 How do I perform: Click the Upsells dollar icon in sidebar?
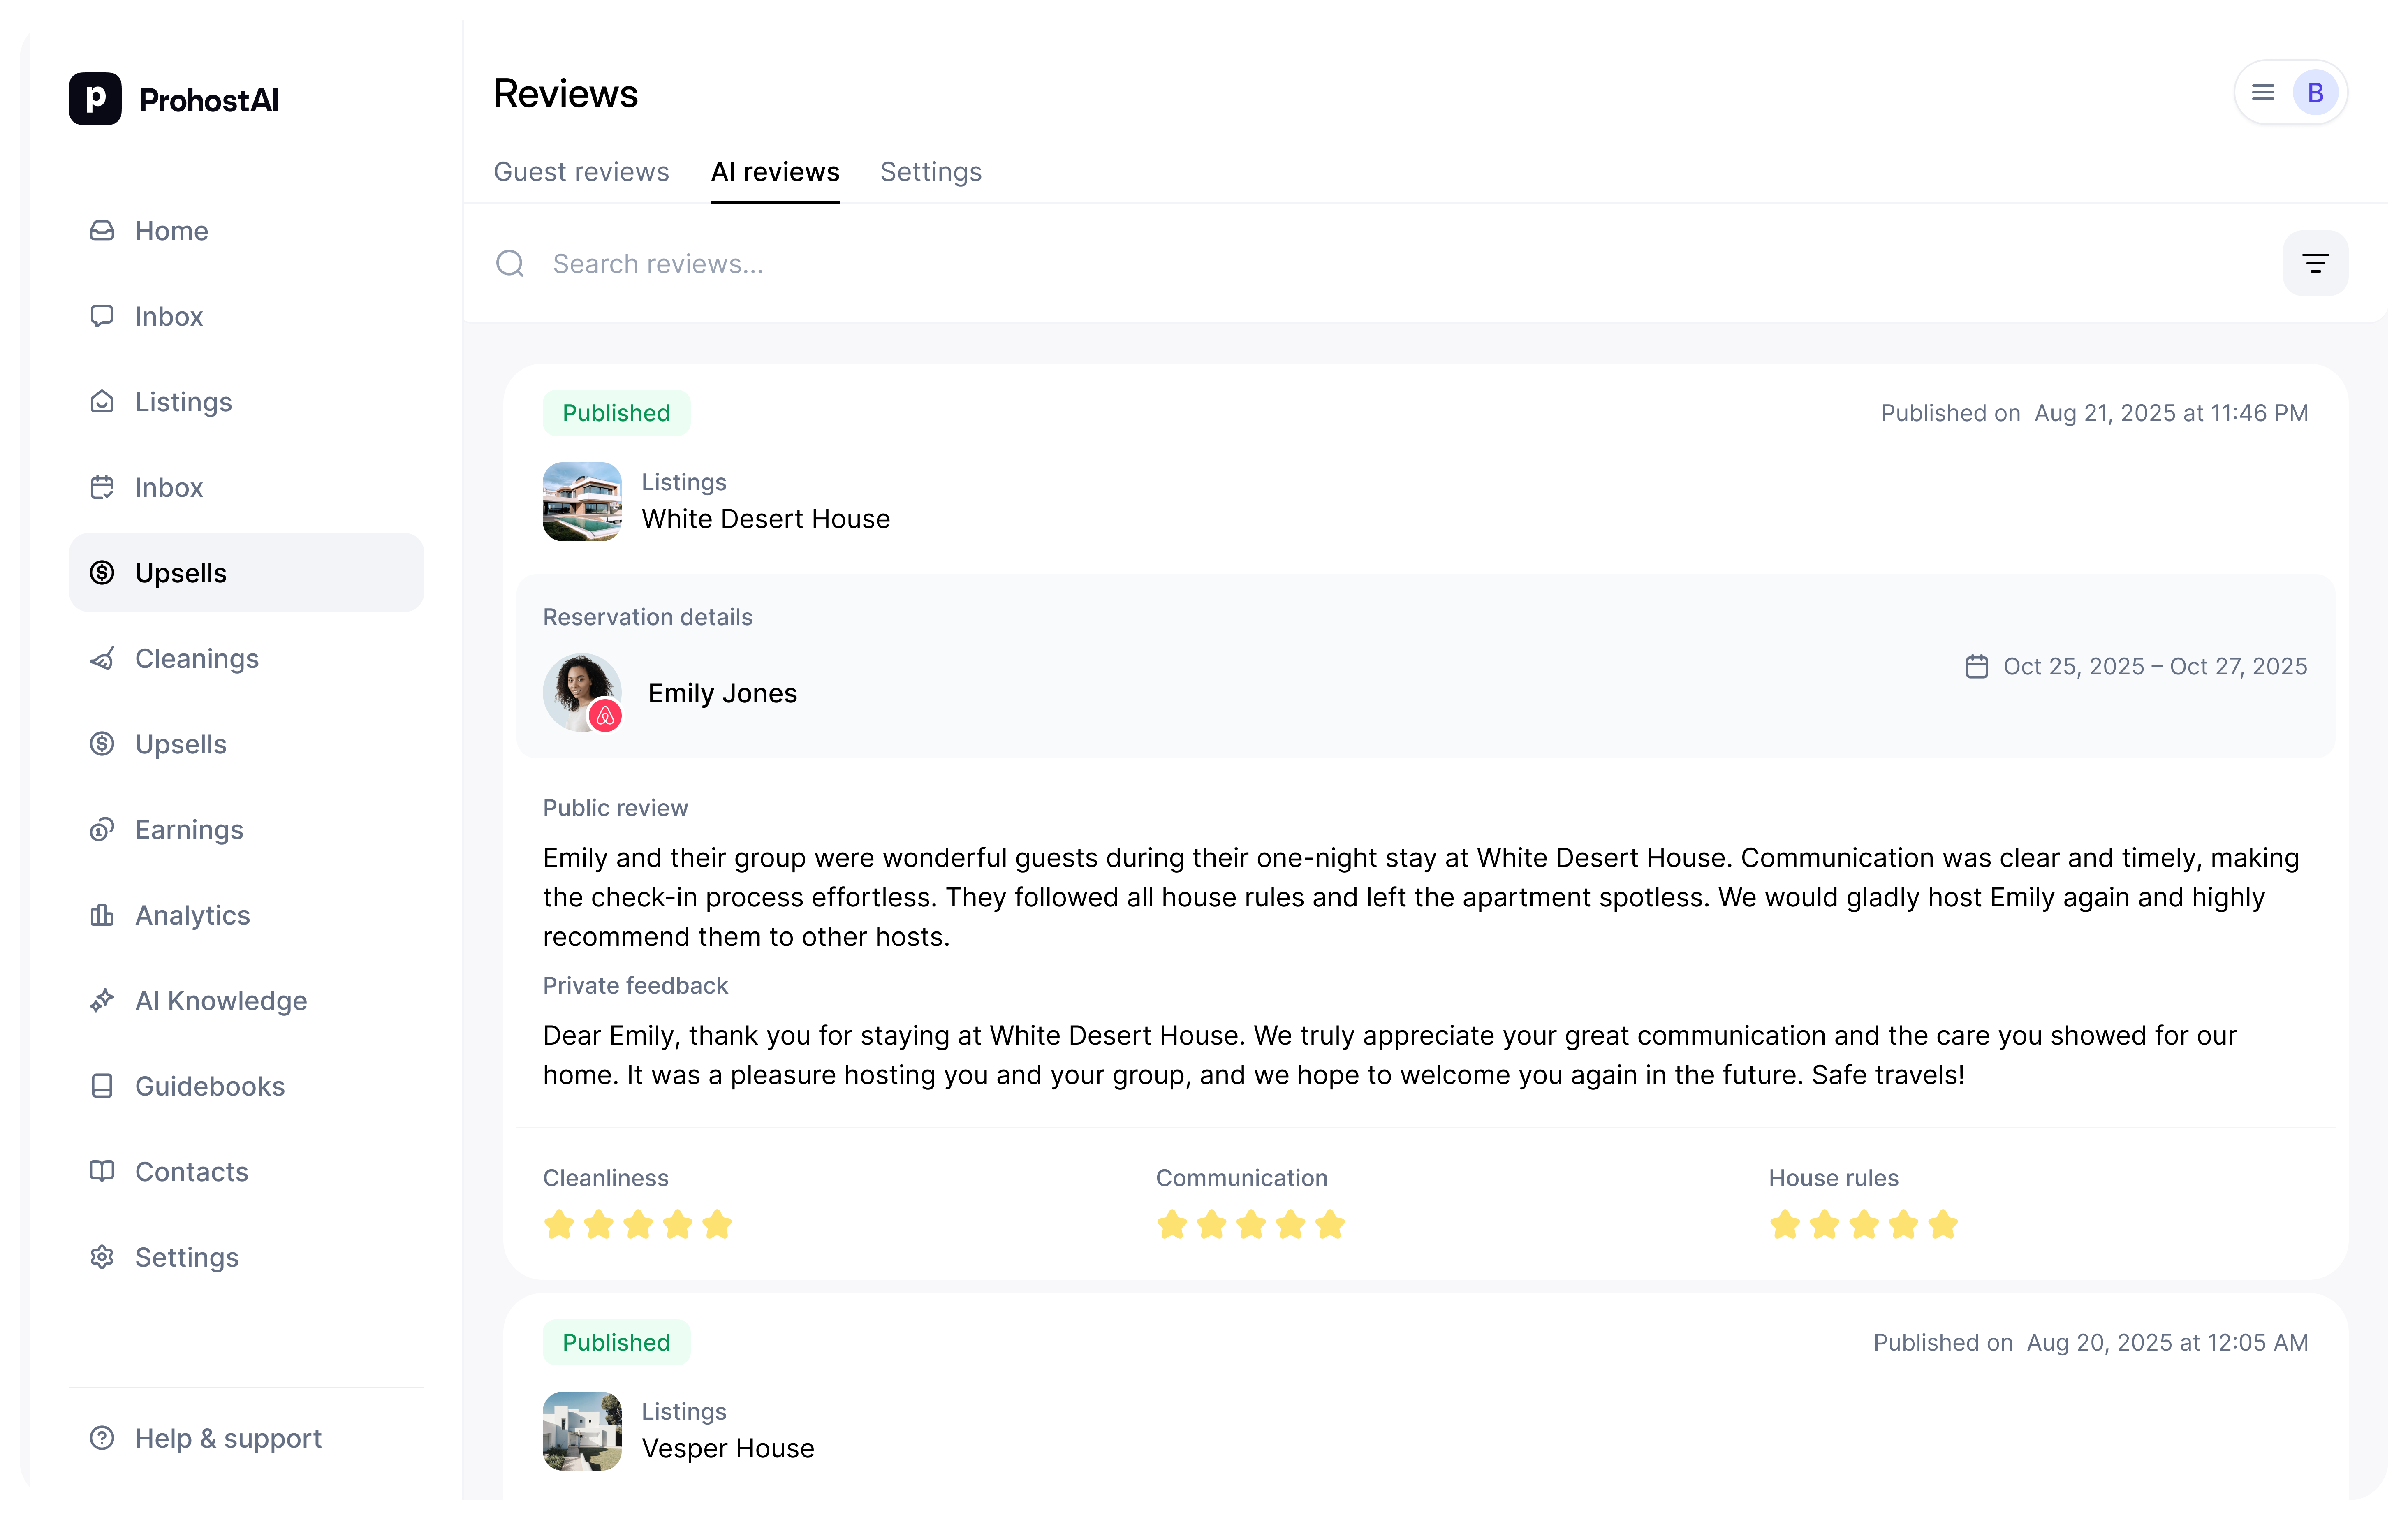(x=103, y=572)
